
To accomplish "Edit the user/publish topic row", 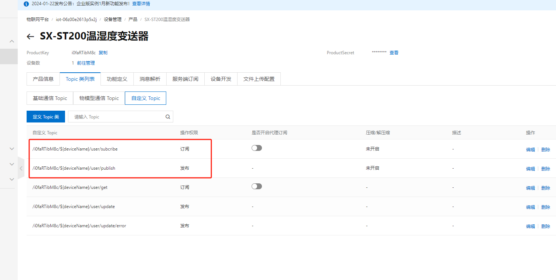I will 530,169.
